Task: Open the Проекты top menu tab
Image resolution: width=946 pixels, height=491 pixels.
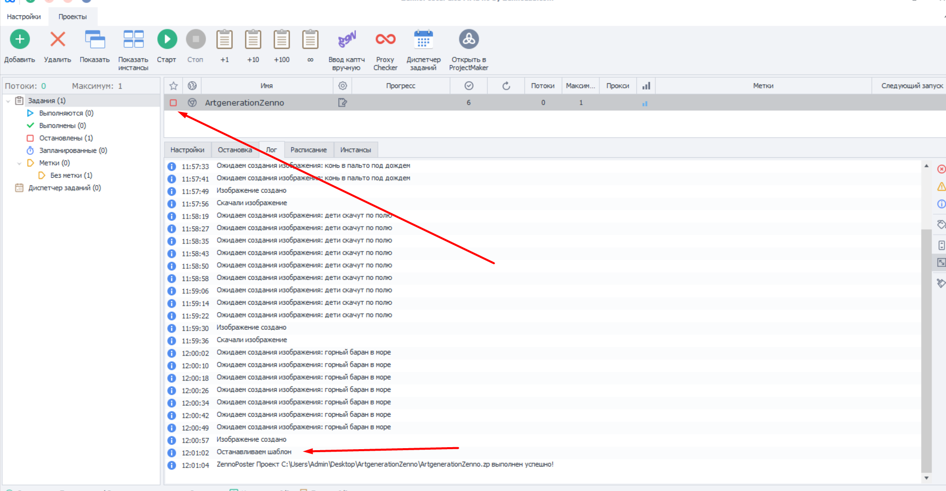Action: 73,16
